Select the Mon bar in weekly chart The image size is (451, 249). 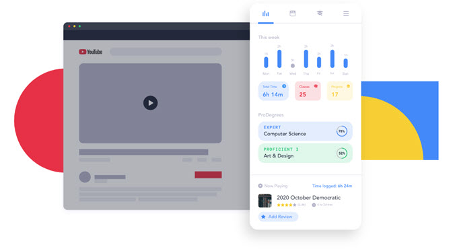[266, 63]
